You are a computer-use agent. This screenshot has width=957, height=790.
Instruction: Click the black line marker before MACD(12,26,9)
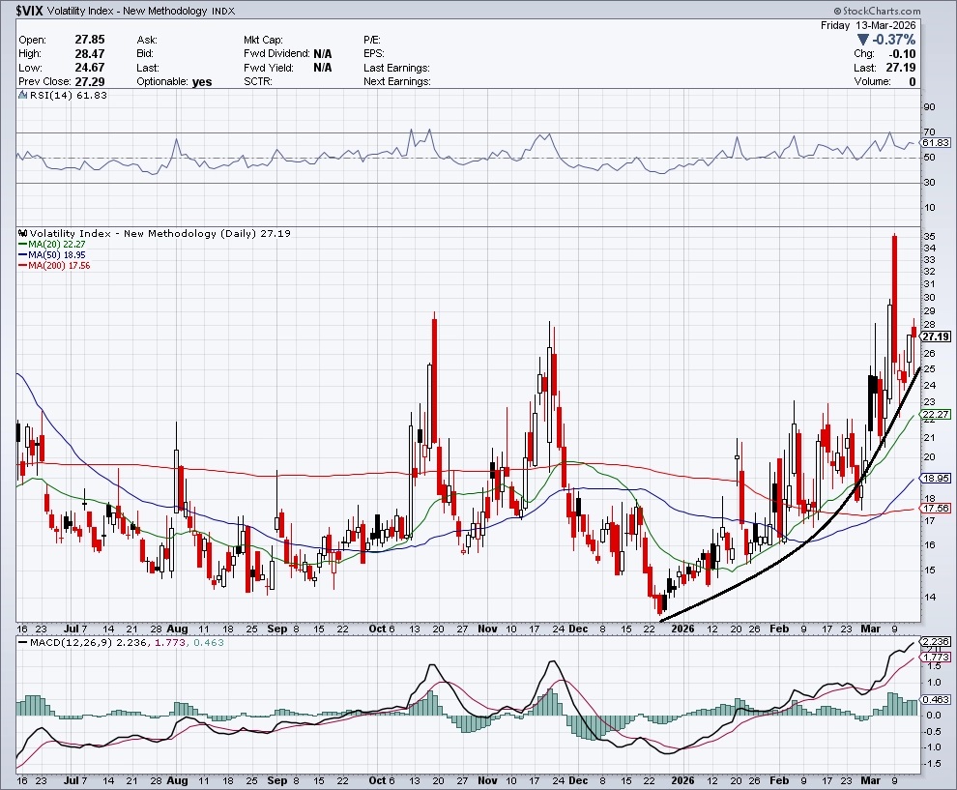(x=23, y=643)
